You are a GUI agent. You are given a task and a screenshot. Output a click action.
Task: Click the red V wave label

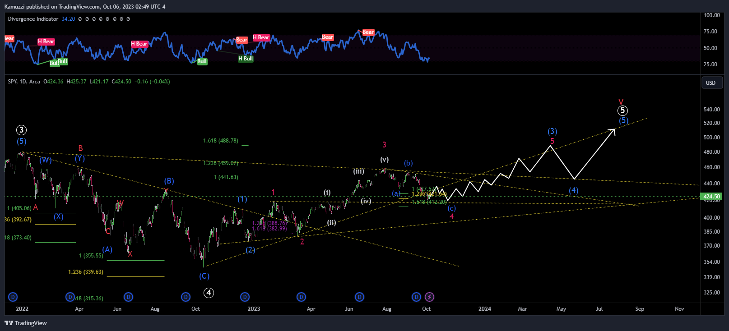(621, 102)
